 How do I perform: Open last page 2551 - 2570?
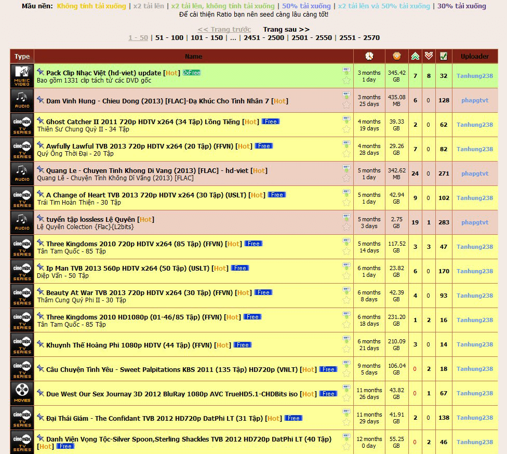pos(359,38)
